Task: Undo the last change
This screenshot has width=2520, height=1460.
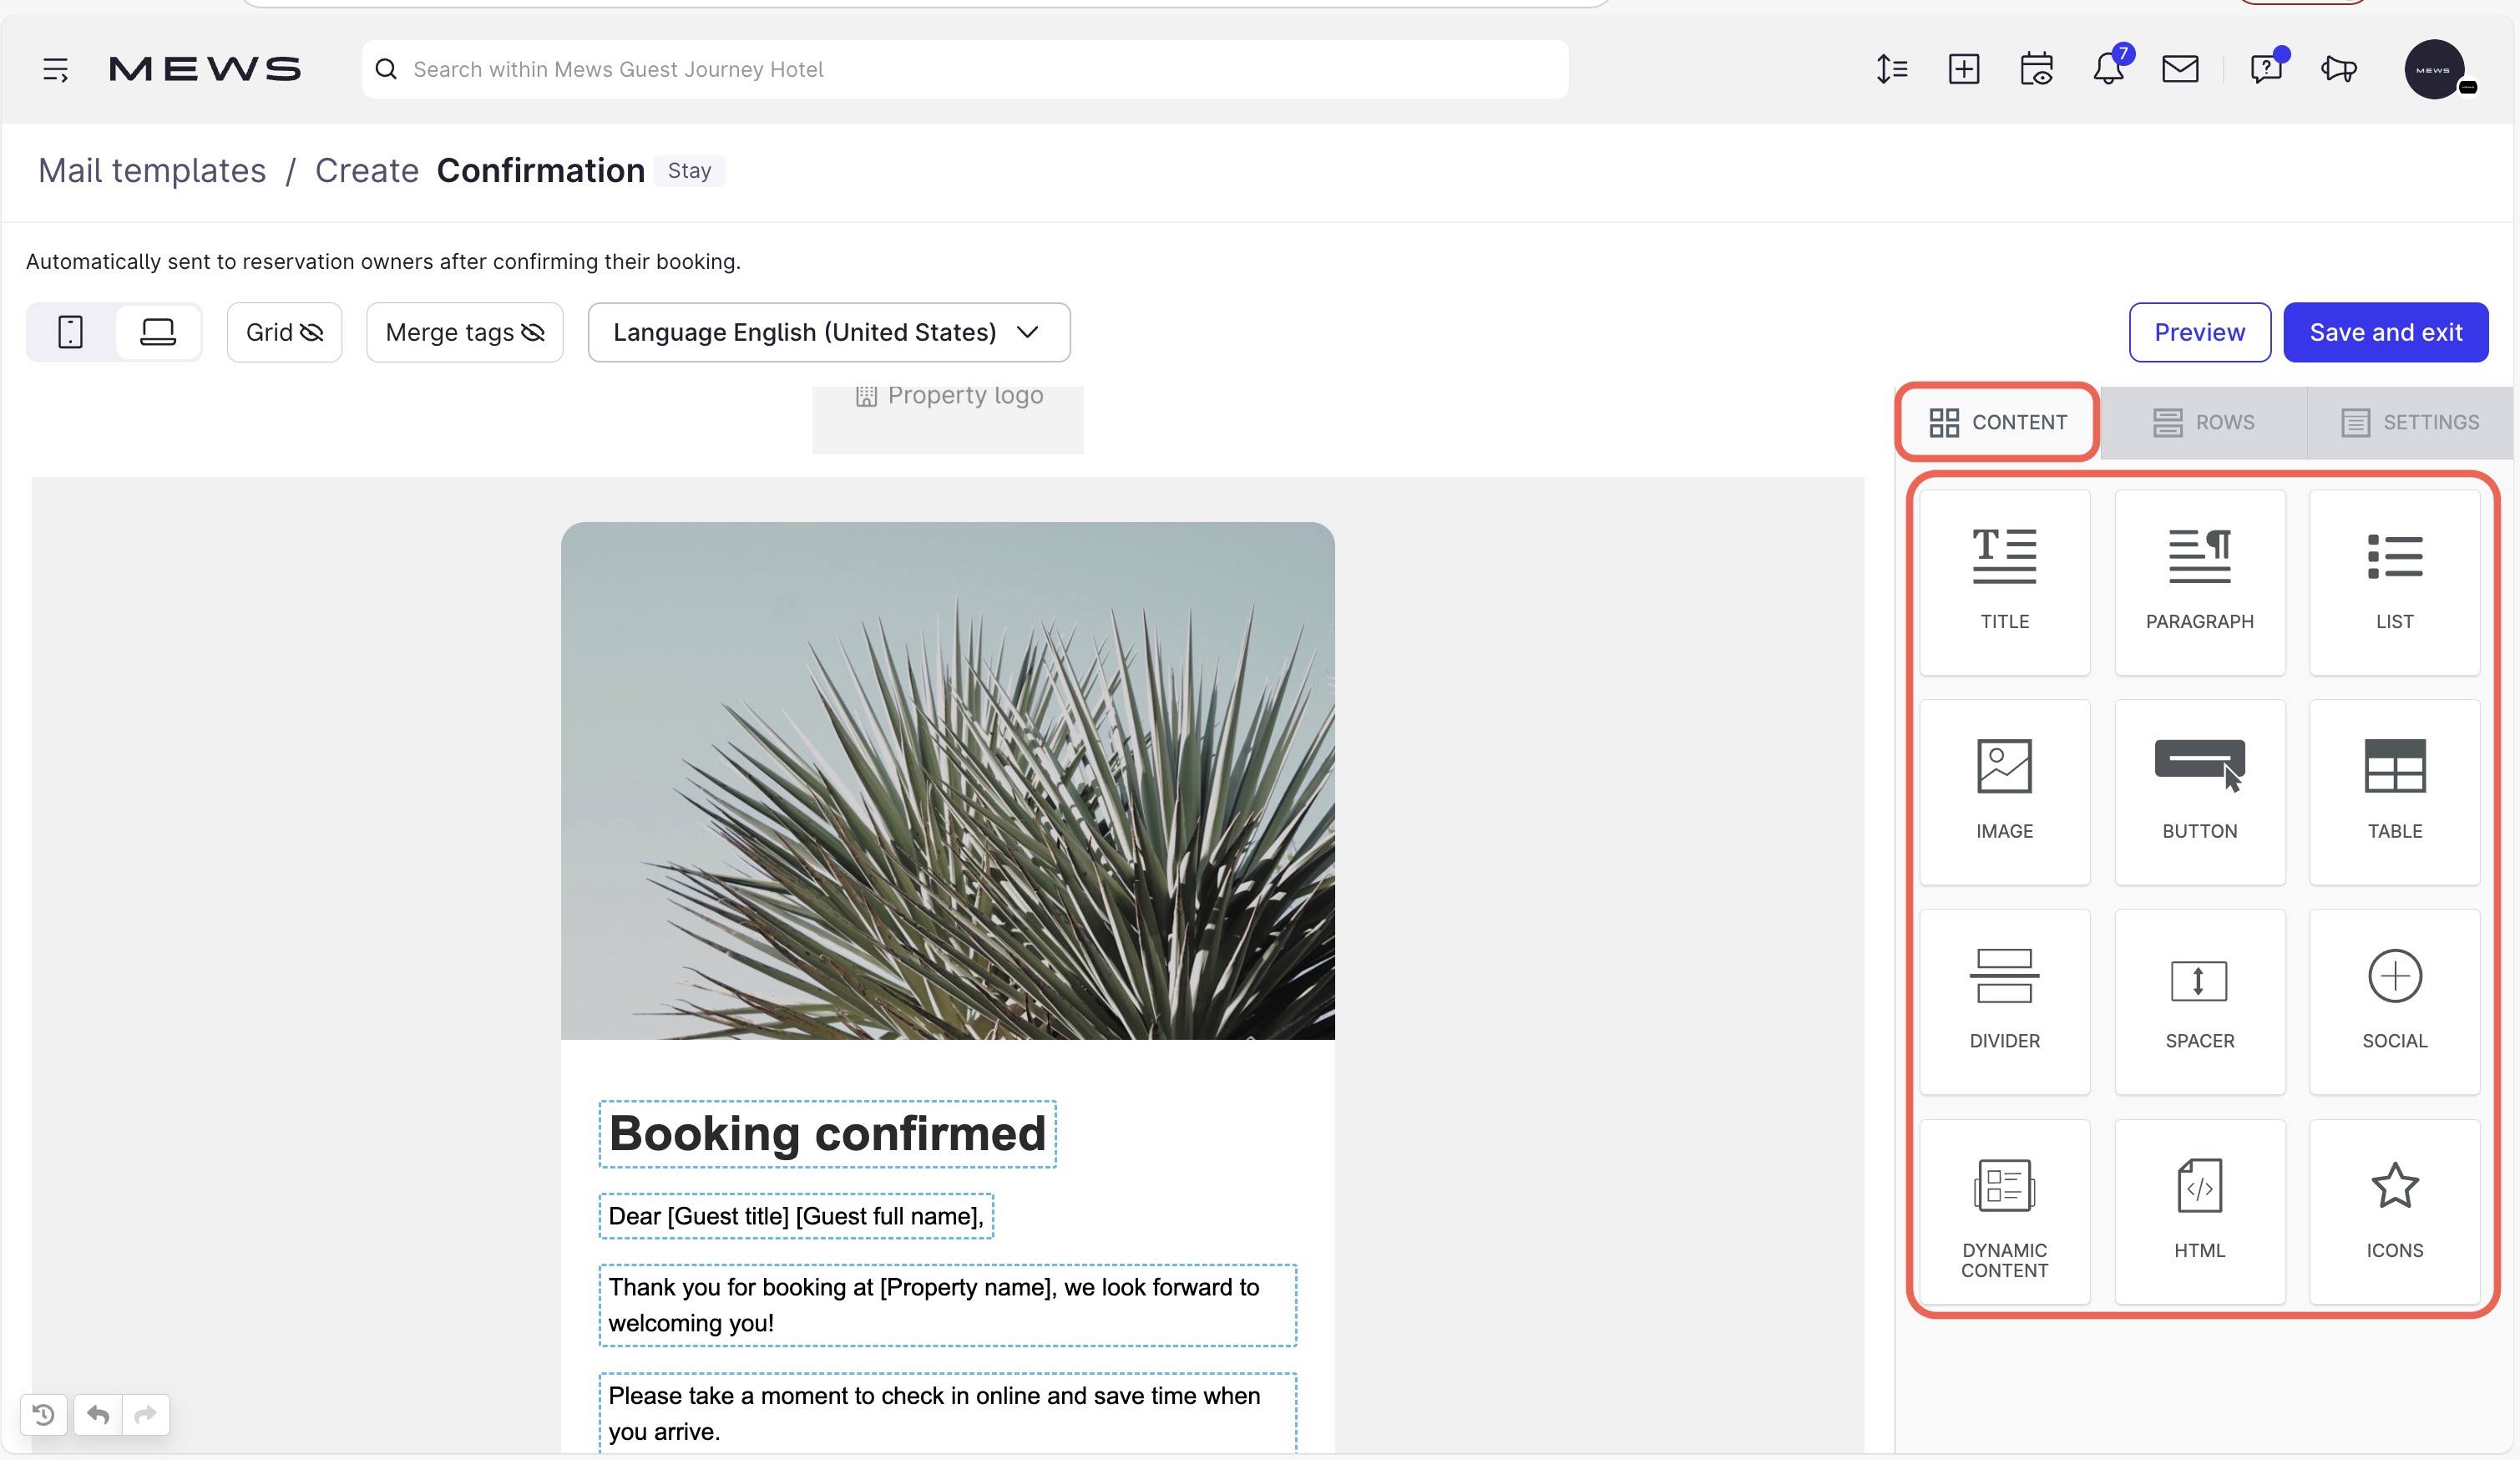Action: [98, 1414]
